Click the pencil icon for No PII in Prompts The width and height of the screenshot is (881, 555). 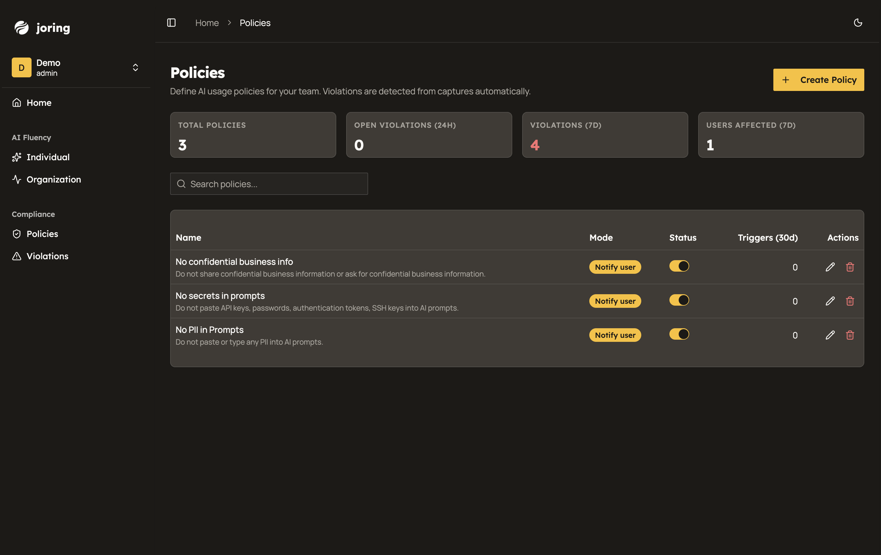click(830, 335)
